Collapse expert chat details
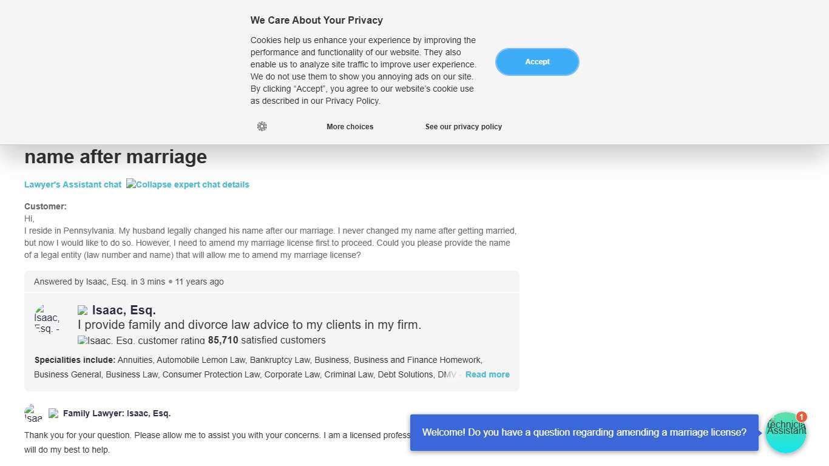This screenshot has width=829, height=466. click(x=188, y=184)
